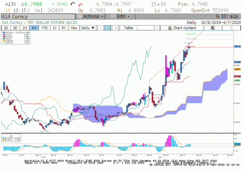Select the Max range option
The width and height of the screenshot is (242, 174).
point(74,28)
